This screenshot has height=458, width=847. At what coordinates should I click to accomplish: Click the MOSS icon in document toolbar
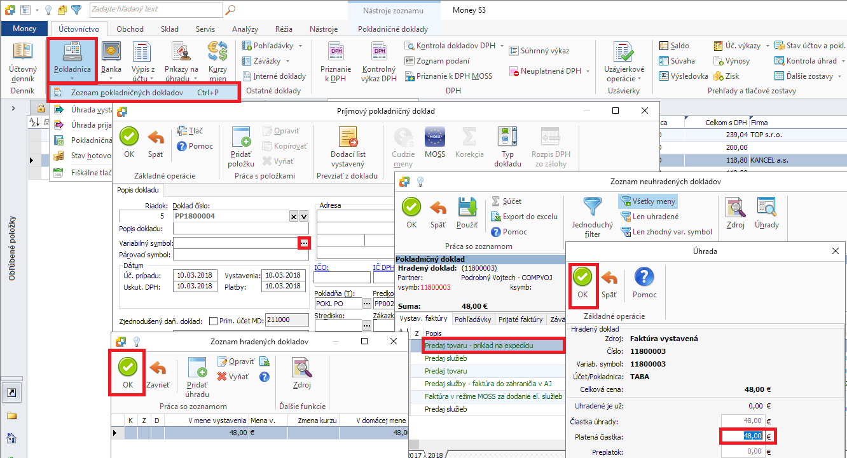435,142
